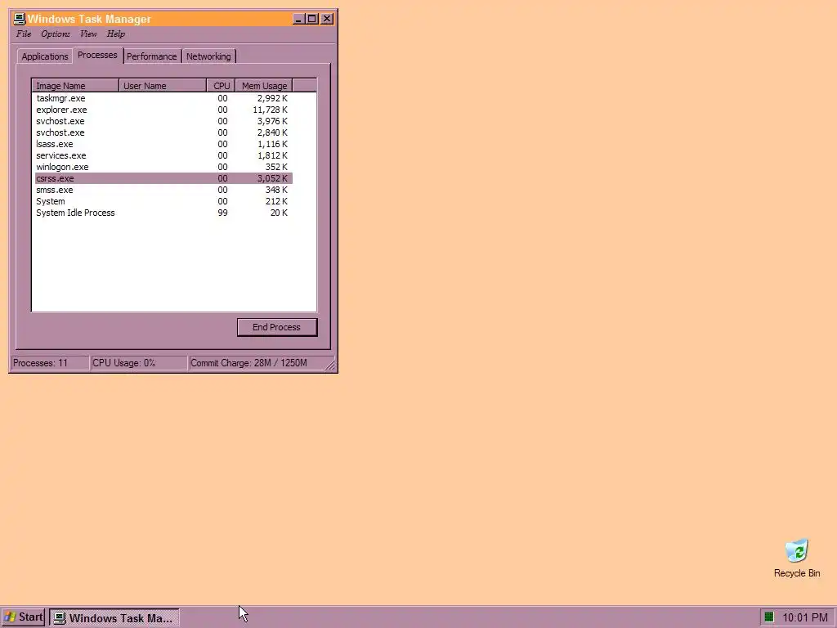837x628 pixels.
Task: Select the svchost.exe row using 2,840 K
Action: [x=163, y=133]
